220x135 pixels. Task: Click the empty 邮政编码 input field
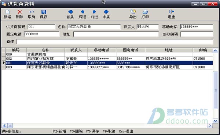tap(197, 34)
